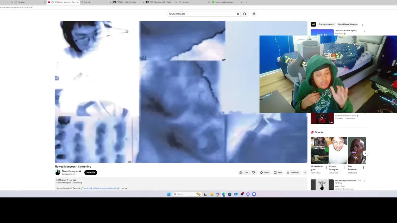
Task: Click the '5.4M views 1 year ago' text
Action: coord(66,180)
